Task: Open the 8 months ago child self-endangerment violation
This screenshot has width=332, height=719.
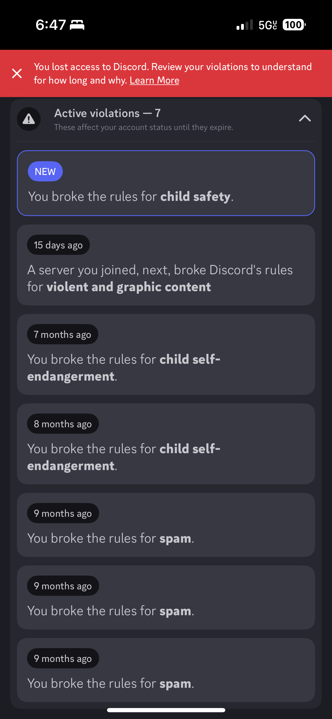Action: pyautogui.click(x=166, y=444)
